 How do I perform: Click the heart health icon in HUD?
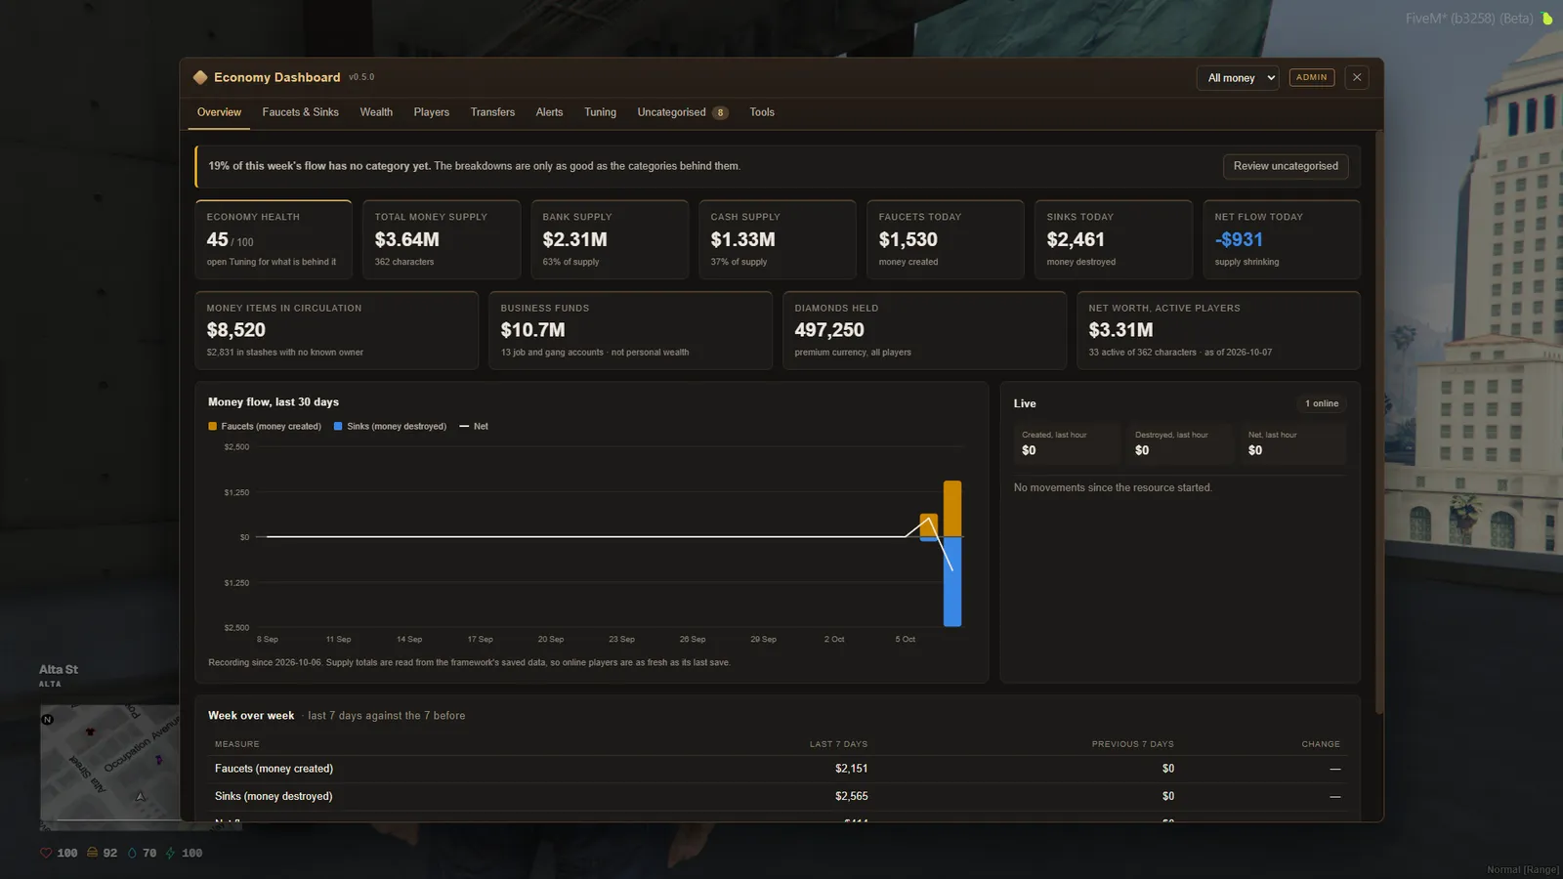point(46,853)
